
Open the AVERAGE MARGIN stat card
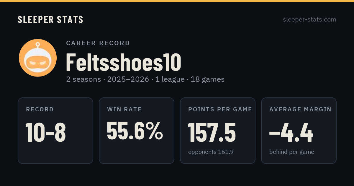tap(299, 130)
